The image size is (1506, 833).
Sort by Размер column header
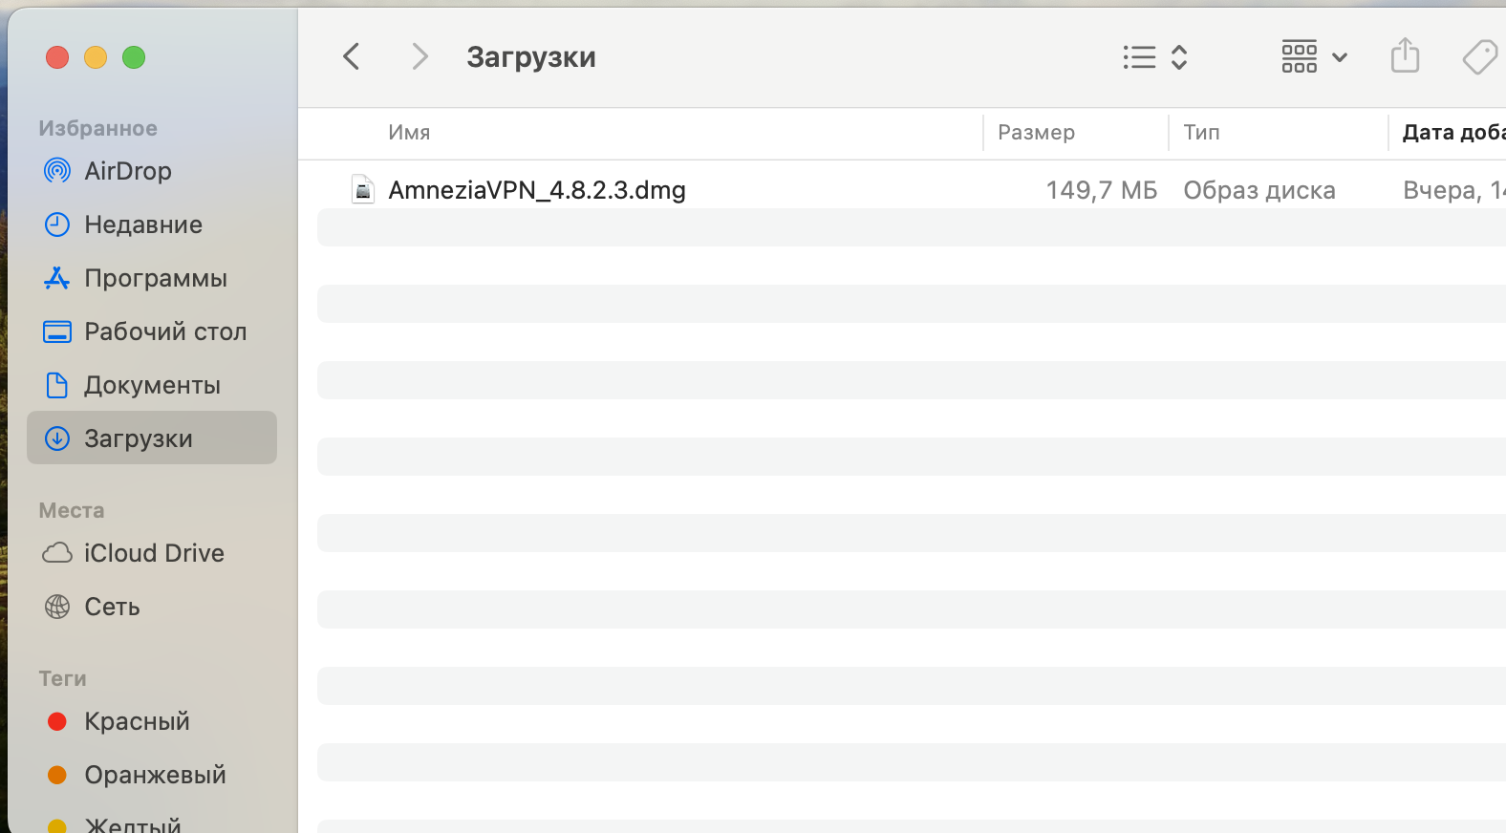[x=1036, y=133]
